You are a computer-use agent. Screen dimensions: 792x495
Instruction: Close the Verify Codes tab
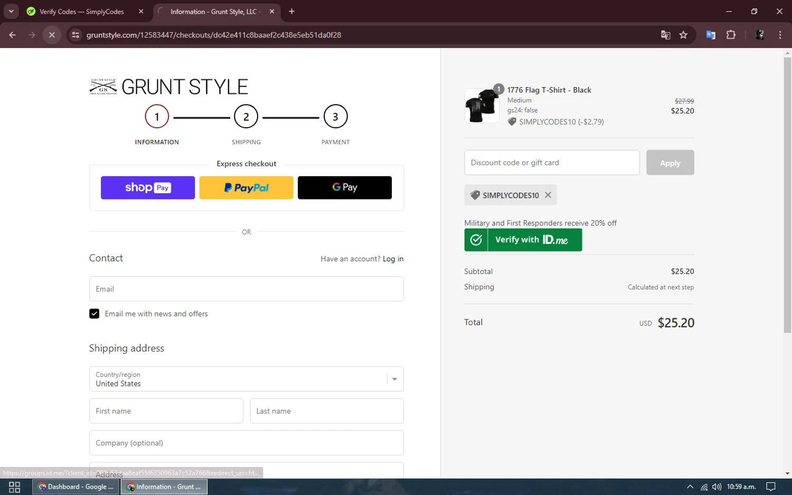(141, 11)
